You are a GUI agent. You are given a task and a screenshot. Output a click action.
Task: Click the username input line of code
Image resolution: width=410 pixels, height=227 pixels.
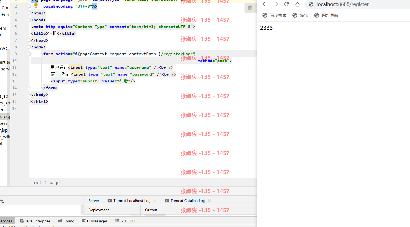112,67
